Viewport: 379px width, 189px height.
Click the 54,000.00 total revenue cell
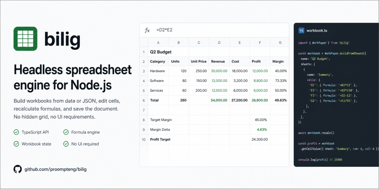click(x=219, y=100)
